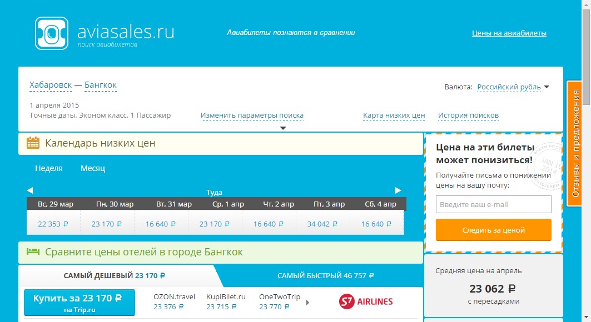Click the Бангкок destination city link
This screenshot has width=591, height=322.
pyautogui.click(x=101, y=85)
